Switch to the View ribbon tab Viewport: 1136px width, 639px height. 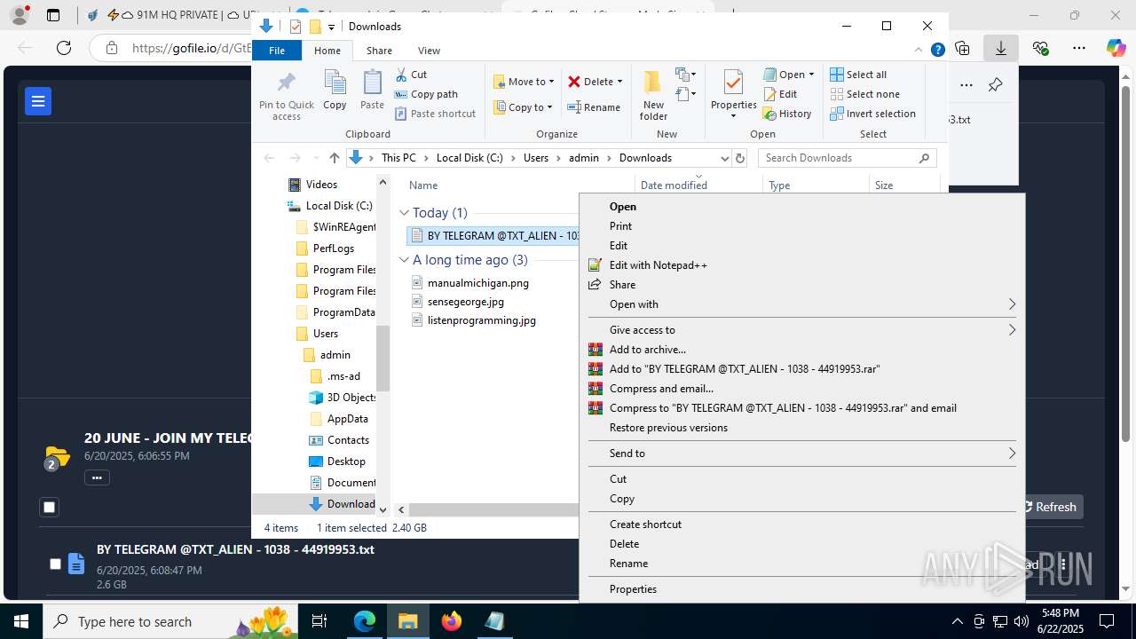click(429, 51)
